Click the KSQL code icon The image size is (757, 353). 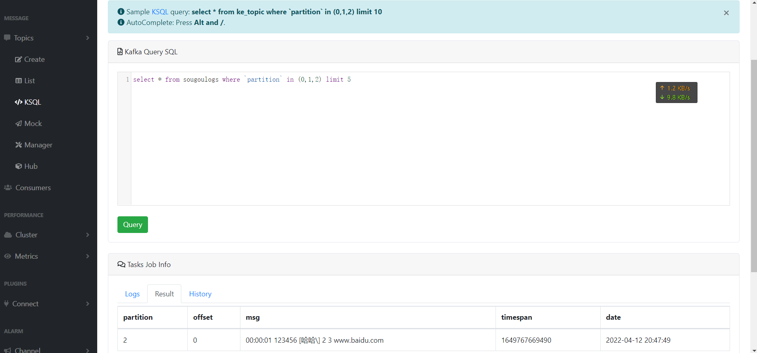click(19, 102)
